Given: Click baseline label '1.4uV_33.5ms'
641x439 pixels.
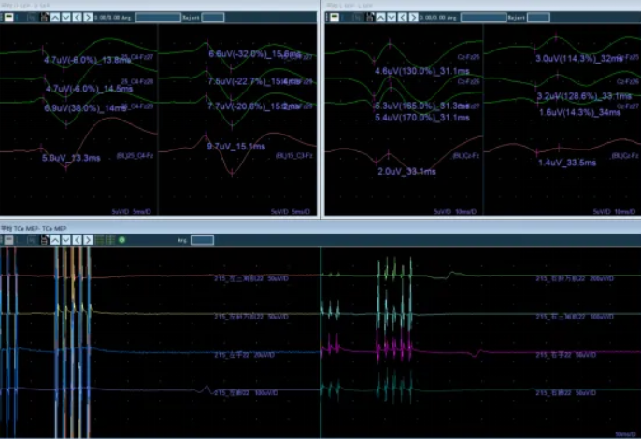Looking at the screenshot, I should click(567, 163).
